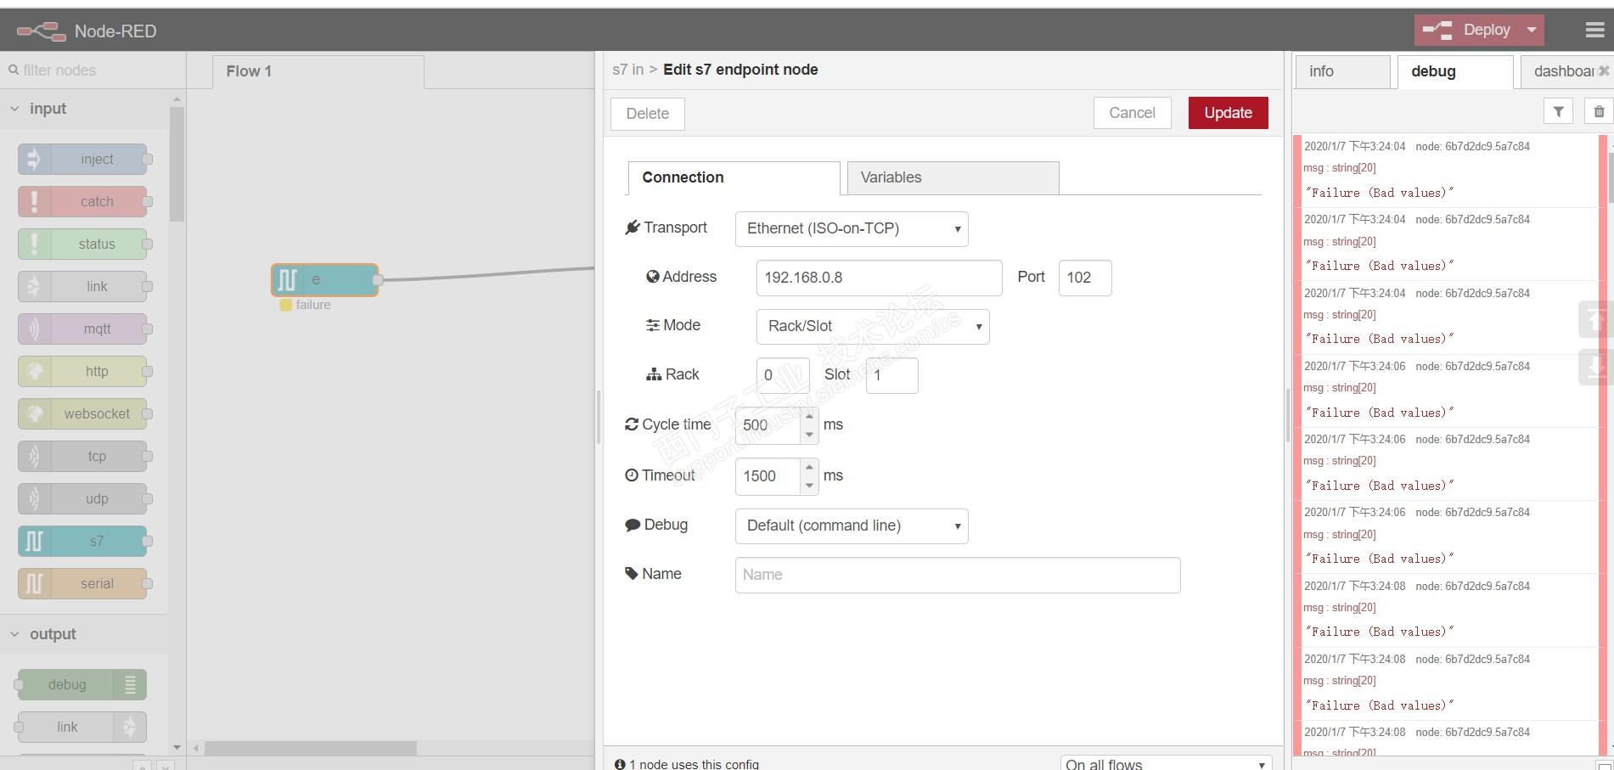Screen dimensions: 1614x770
Task: Switch to the Connection tab
Action: pos(734,177)
